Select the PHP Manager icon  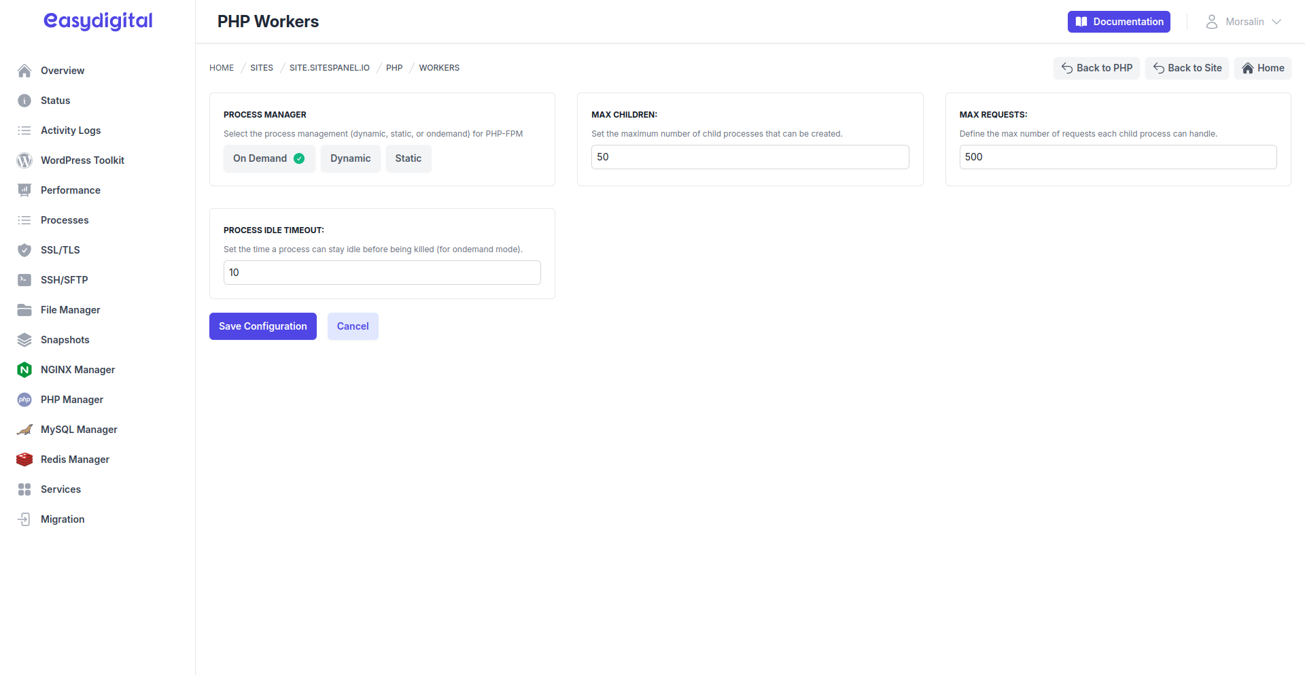point(24,399)
